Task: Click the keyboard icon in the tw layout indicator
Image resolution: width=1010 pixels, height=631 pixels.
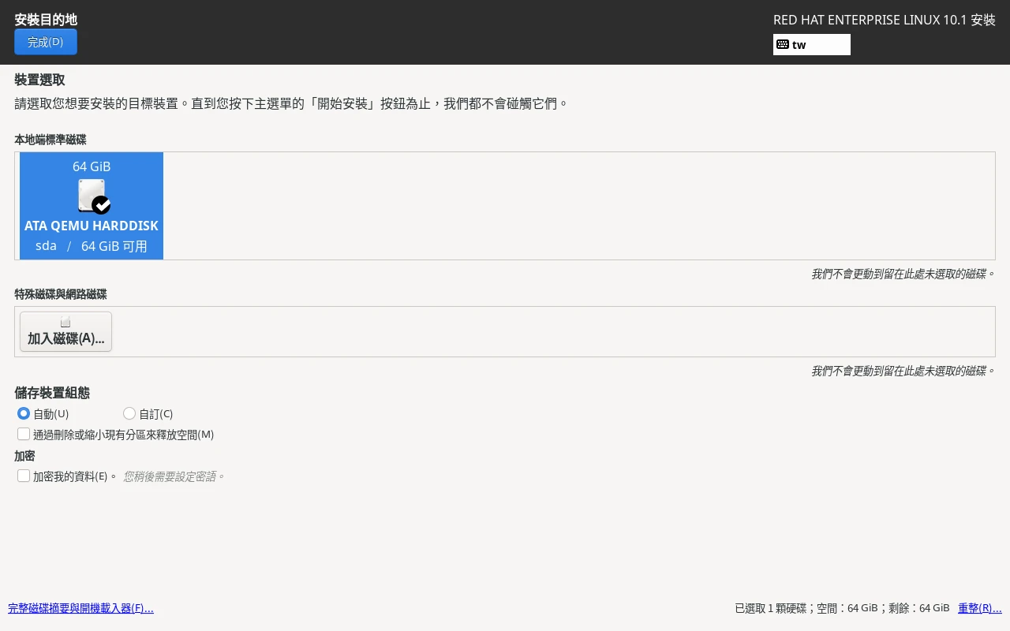Action: point(782,45)
